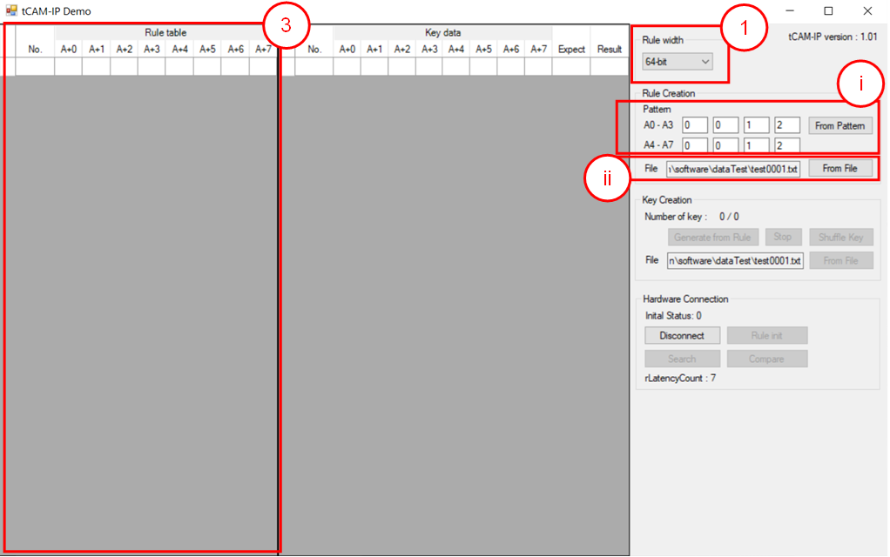
Task: Maximize the tCAM-IP Demo window
Action: [x=828, y=10]
